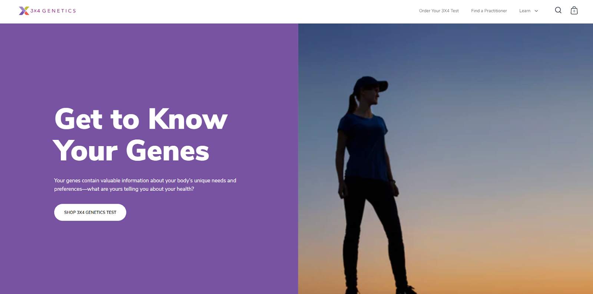The height and width of the screenshot is (294, 593).
Task: Expand the Learn dropdown chevron
Action: click(x=536, y=11)
